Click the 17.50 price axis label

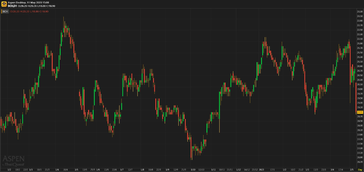point(360,144)
